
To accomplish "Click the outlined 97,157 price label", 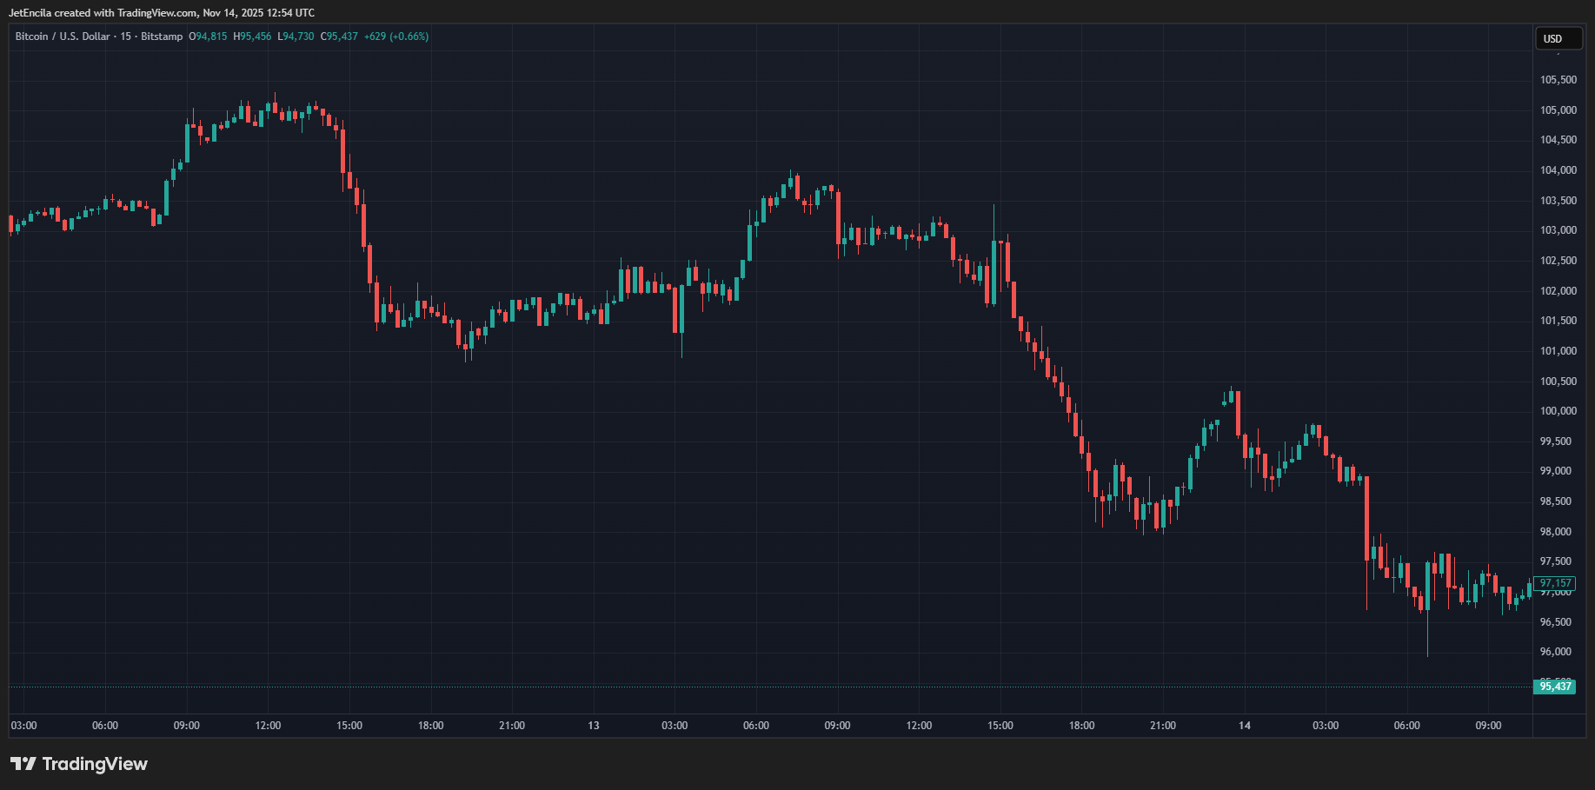I will pos(1555,583).
